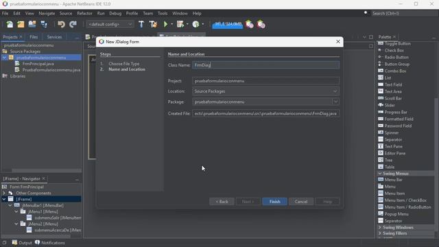Click the Projects panel horizontal scrollbar
Image resolution: width=439 pixels, height=247 pixels.
[47, 170]
